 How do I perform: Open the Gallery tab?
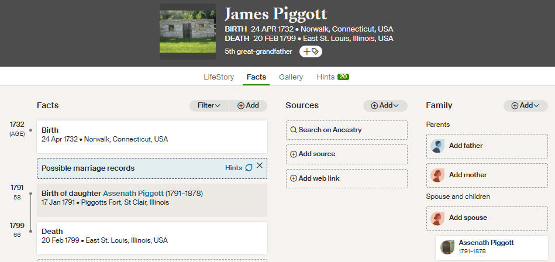291,77
